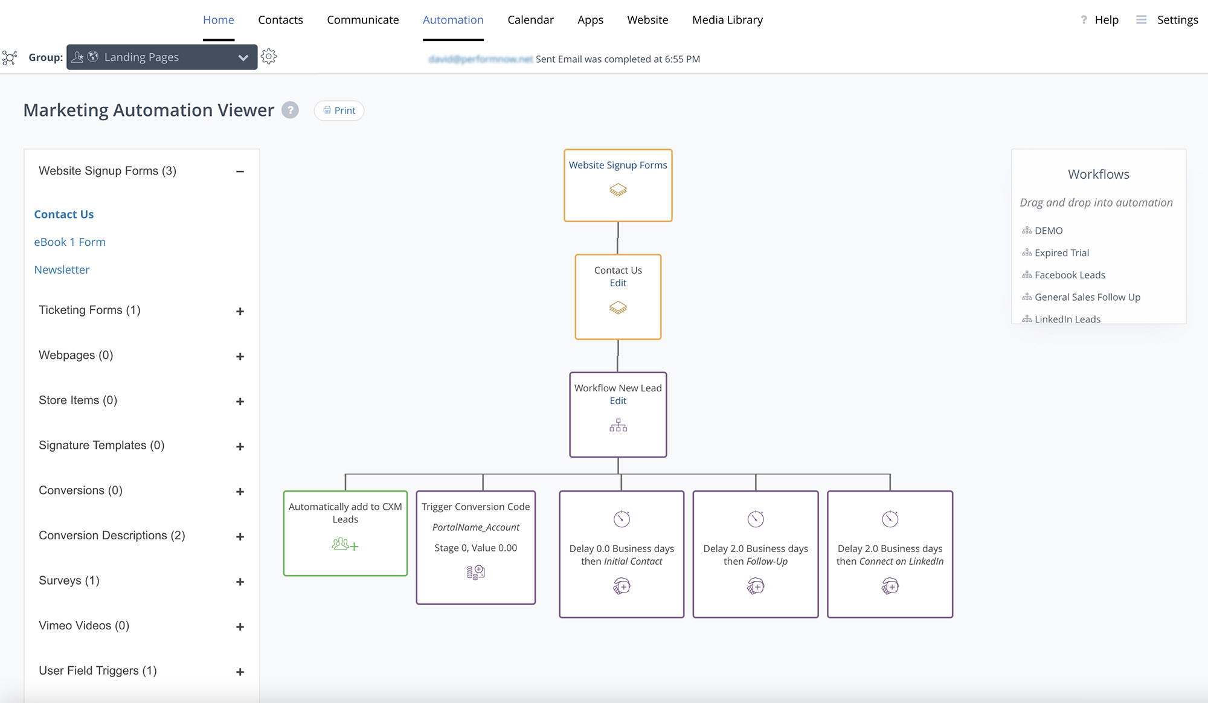This screenshot has width=1208, height=703.
Task: Expand the Conversion Descriptions section
Action: tap(240, 536)
